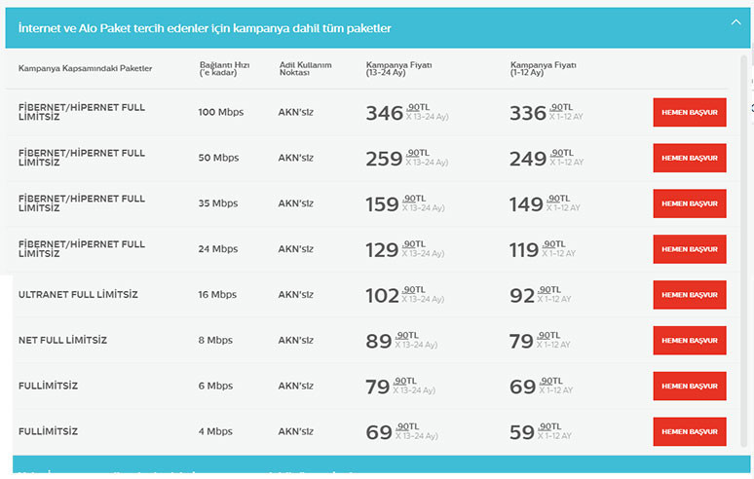
Task: Apply for Ultranet Full Limitsiz 16 Mbps
Action: point(689,295)
